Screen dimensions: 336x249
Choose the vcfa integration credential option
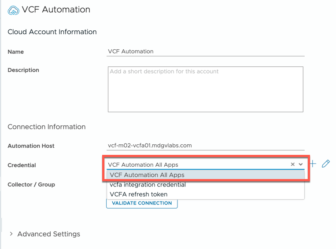pyautogui.click(x=148, y=185)
